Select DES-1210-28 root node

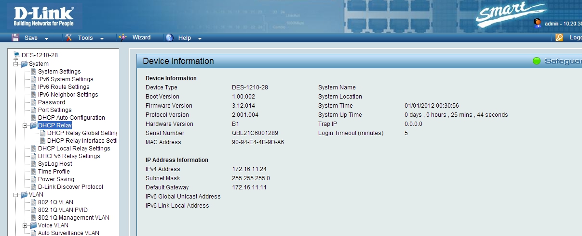pyautogui.click(x=40, y=55)
